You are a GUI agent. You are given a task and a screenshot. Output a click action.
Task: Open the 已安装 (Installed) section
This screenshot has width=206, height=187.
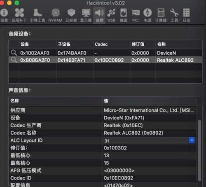pyautogui.click(x=71, y=15)
